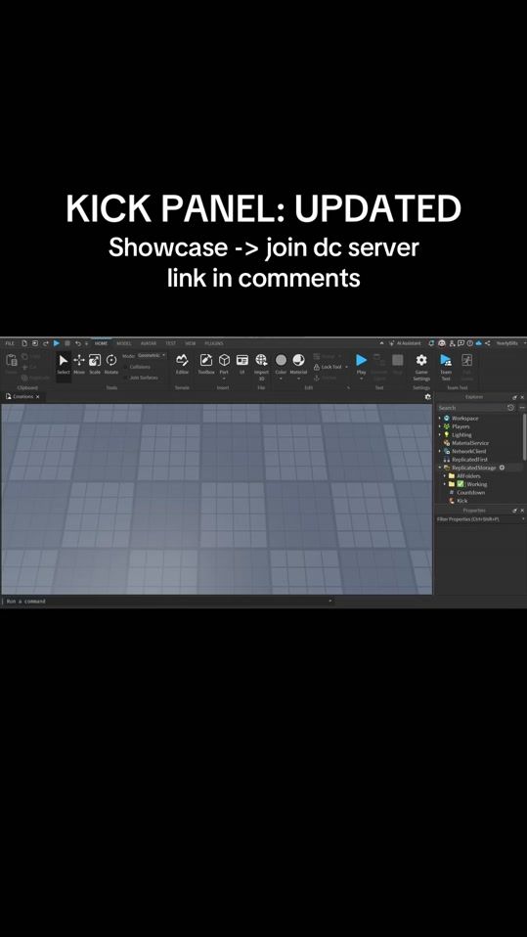
Task: Select Lighting in the Explorer
Action: point(461,435)
